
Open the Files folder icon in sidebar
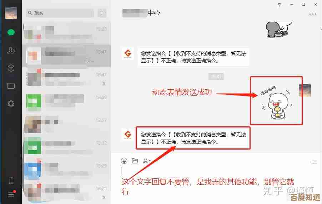point(11,85)
